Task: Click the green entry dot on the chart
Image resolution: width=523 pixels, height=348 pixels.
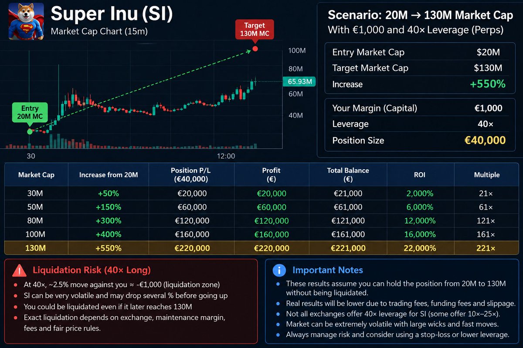Action: click(x=30, y=131)
